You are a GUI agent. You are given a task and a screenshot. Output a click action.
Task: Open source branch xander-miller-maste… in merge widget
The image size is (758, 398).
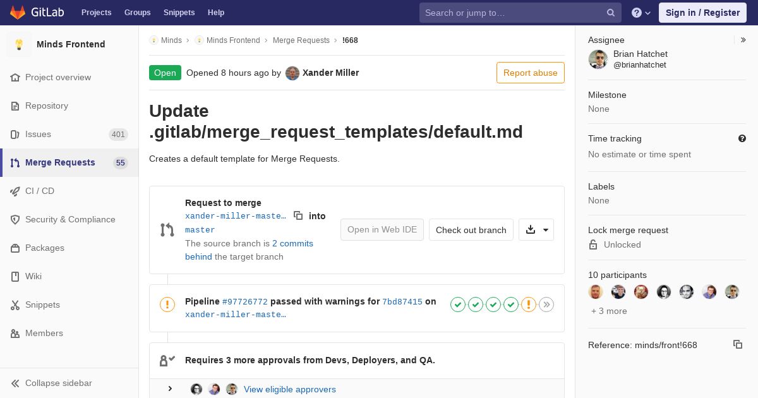(x=236, y=216)
